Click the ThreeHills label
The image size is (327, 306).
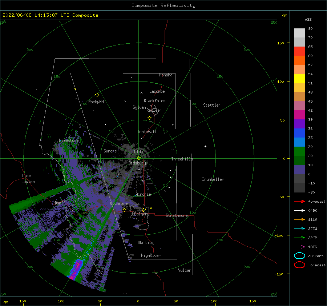(x=182, y=159)
